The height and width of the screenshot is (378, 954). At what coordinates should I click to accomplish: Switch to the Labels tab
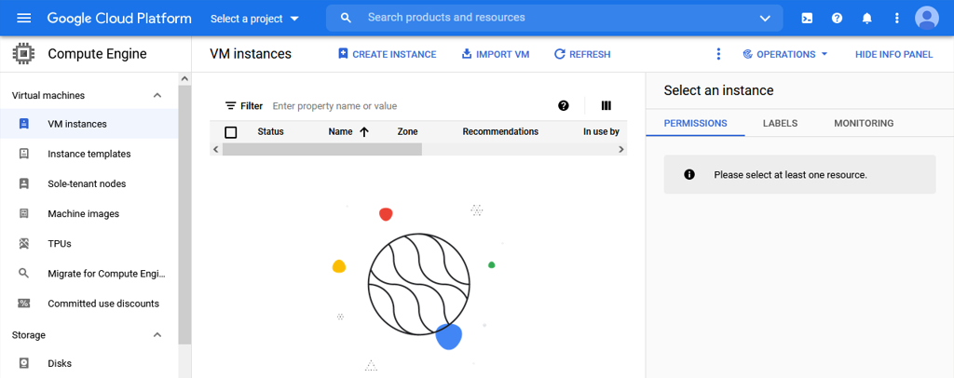point(780,123)
